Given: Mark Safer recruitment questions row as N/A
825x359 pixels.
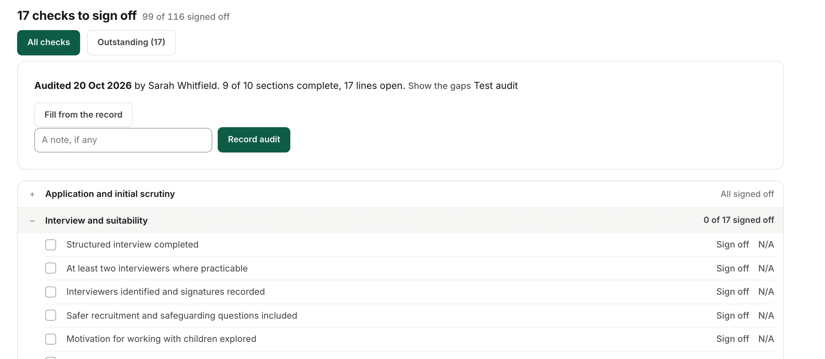Looking at the screenshot, I should tap(766, 316).
